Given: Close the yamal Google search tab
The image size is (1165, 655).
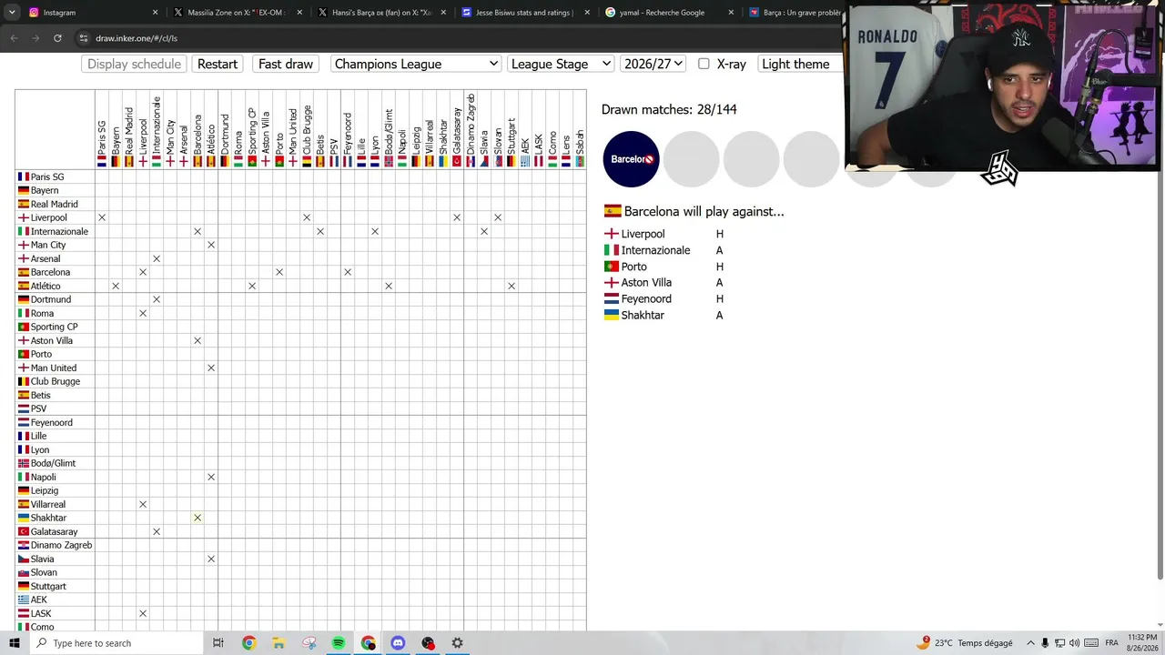Looking at the screenshot, I should [731, 13].
